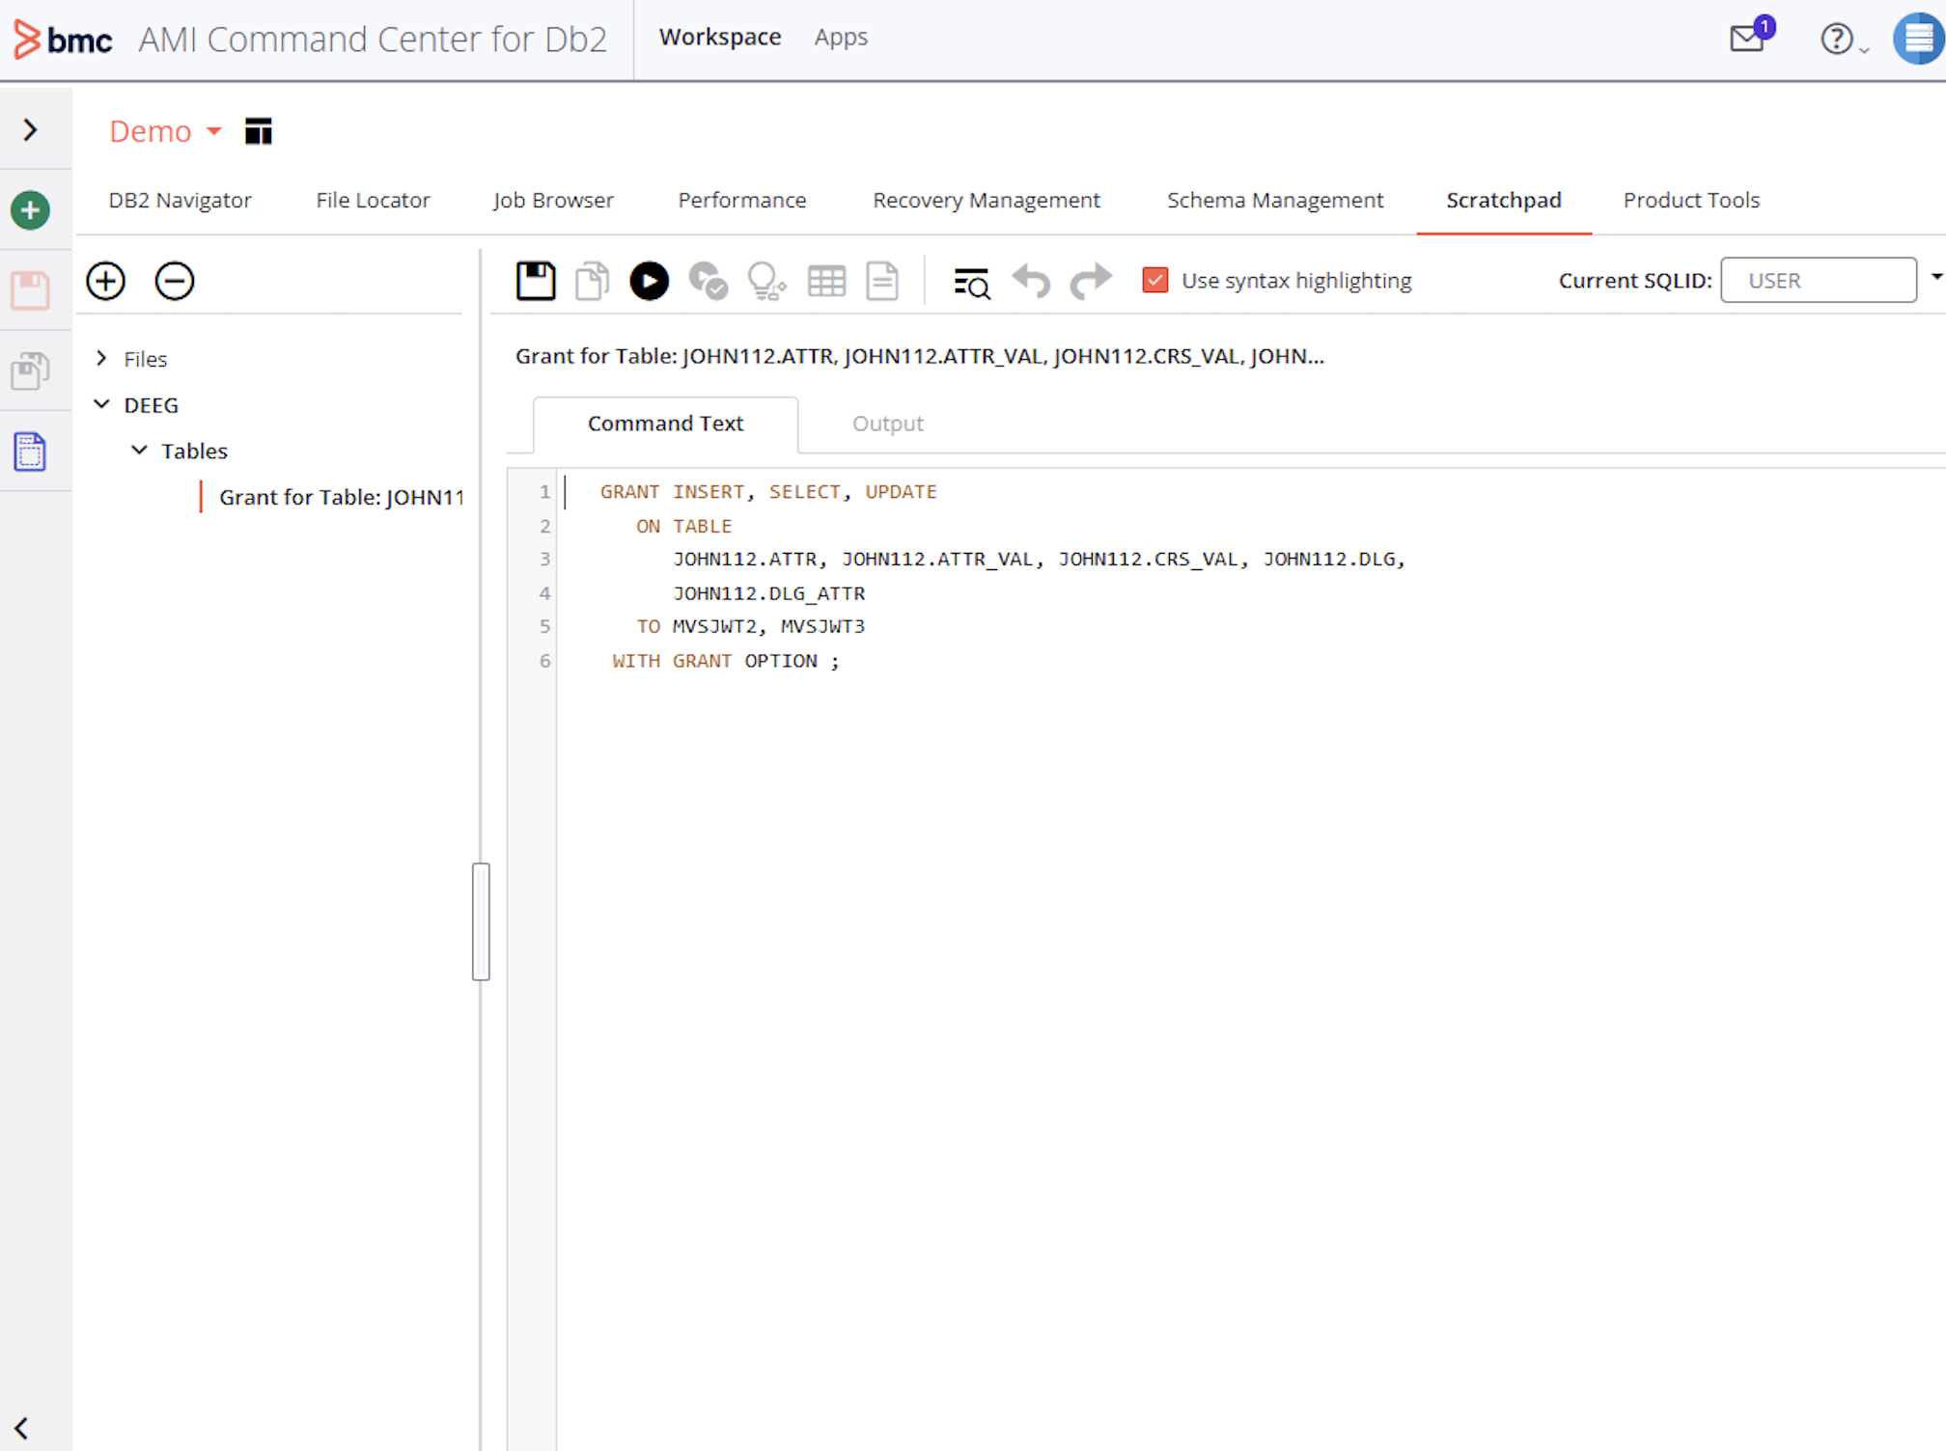
Task: Open the Demo workspace dropdown
Action: (214, 131)
